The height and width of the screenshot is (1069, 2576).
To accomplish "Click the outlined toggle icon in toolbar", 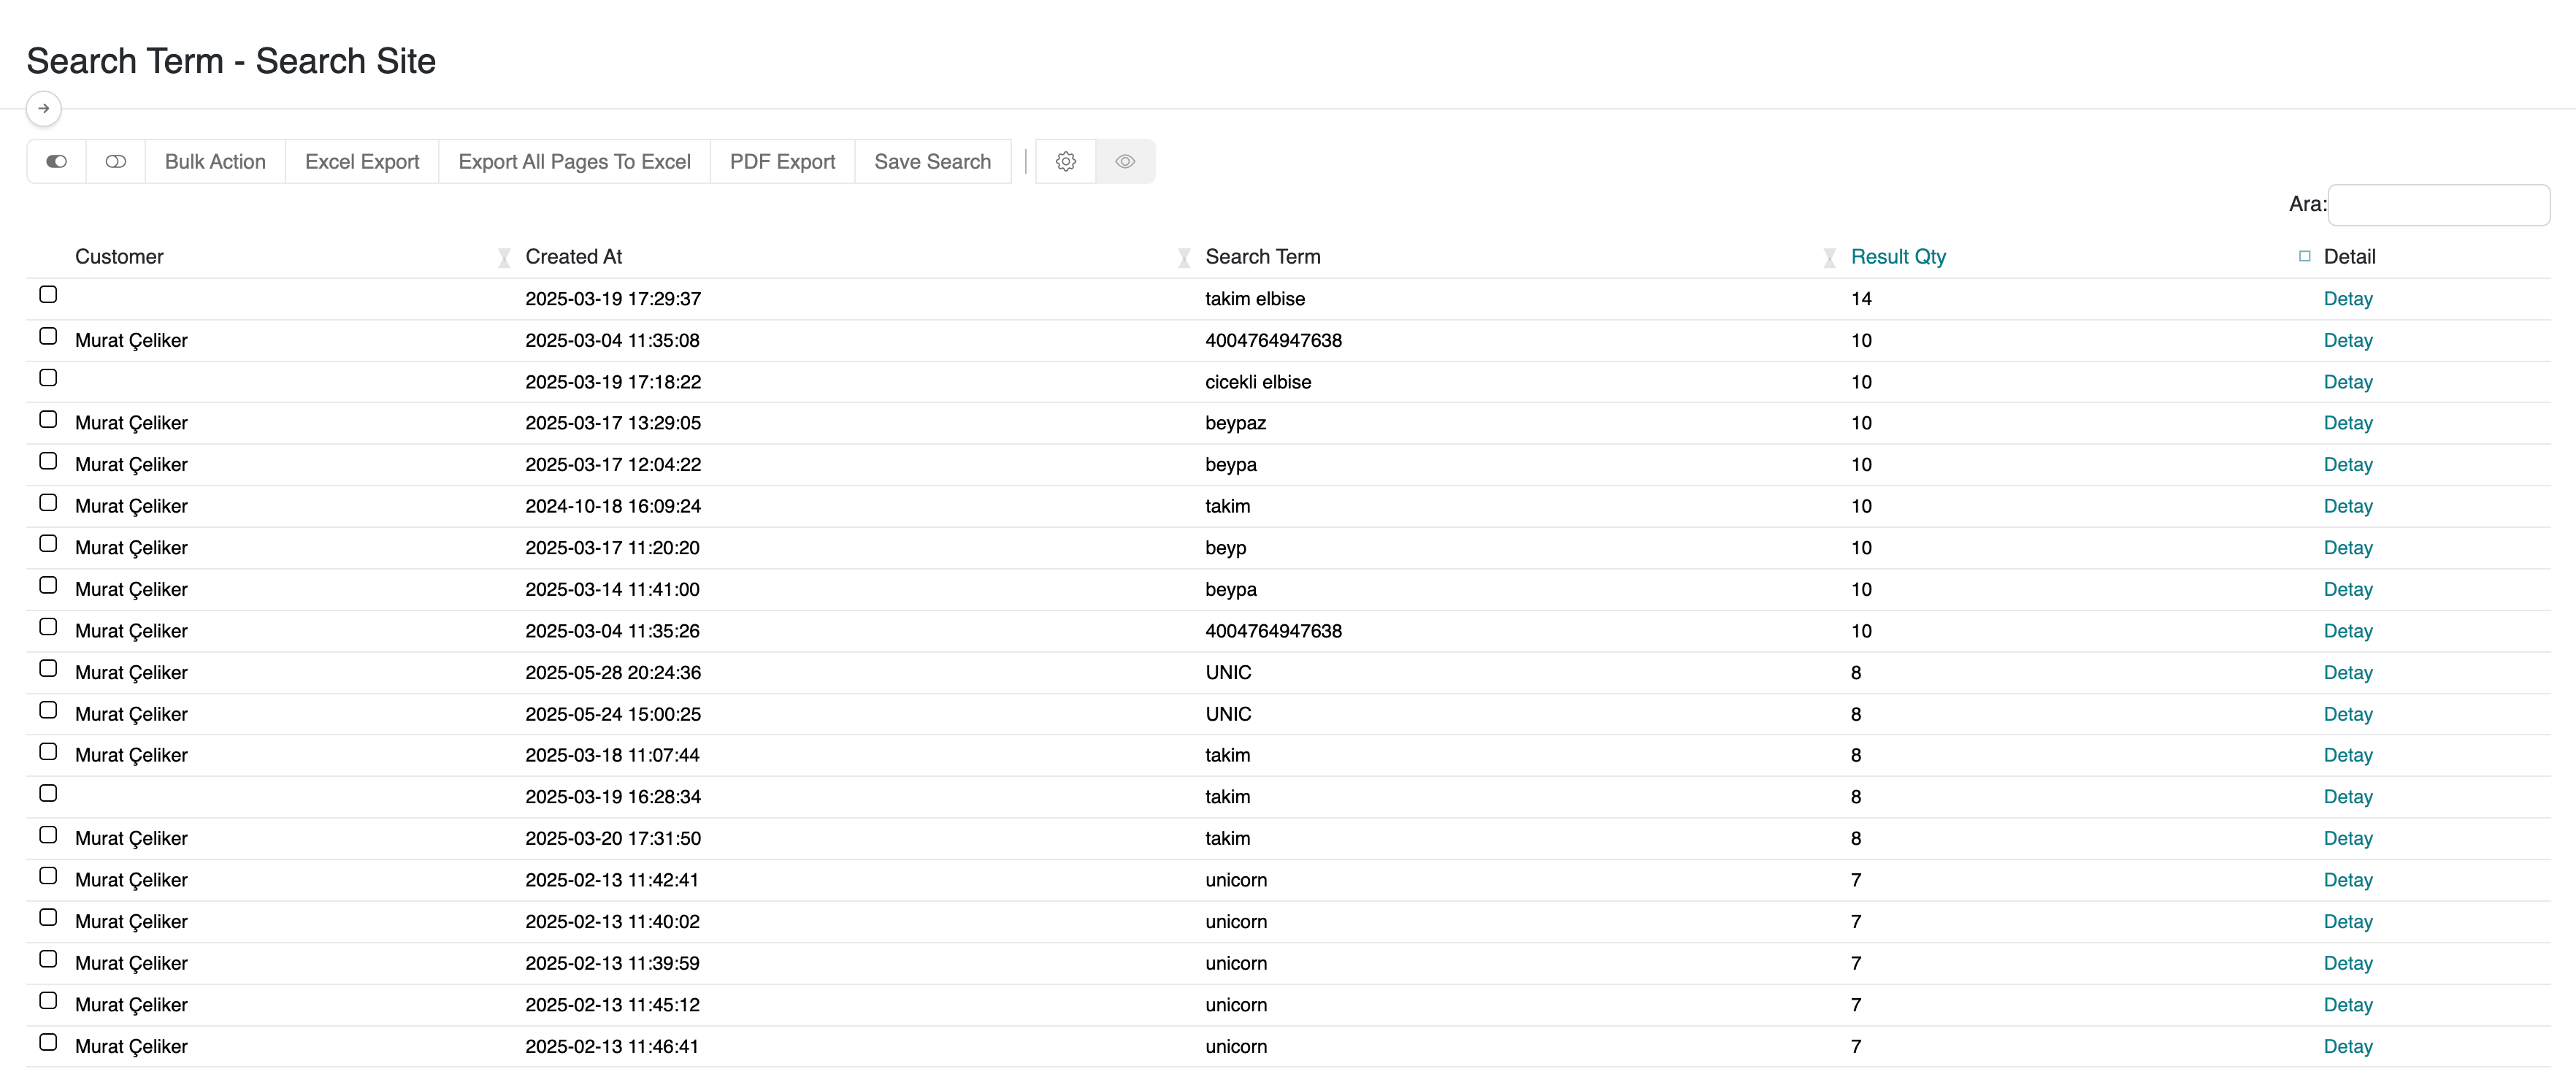I will click(x=116, y=161).
